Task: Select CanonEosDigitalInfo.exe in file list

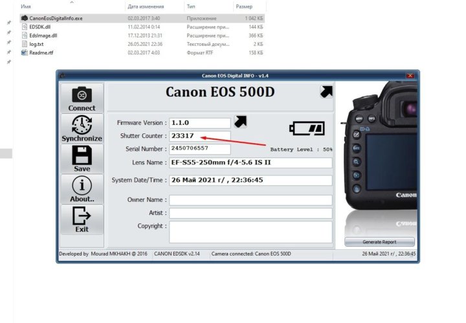Action: [x=56, y=19]
